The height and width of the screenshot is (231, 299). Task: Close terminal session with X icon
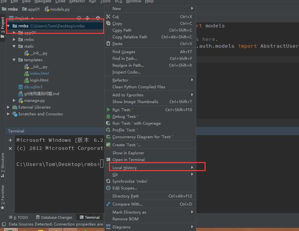10,149
